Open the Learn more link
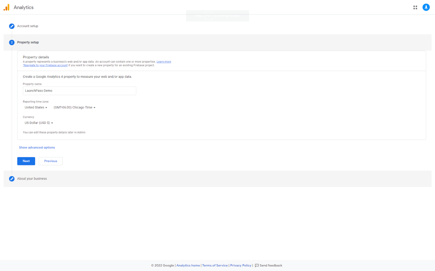 click(x=164, y=62)
